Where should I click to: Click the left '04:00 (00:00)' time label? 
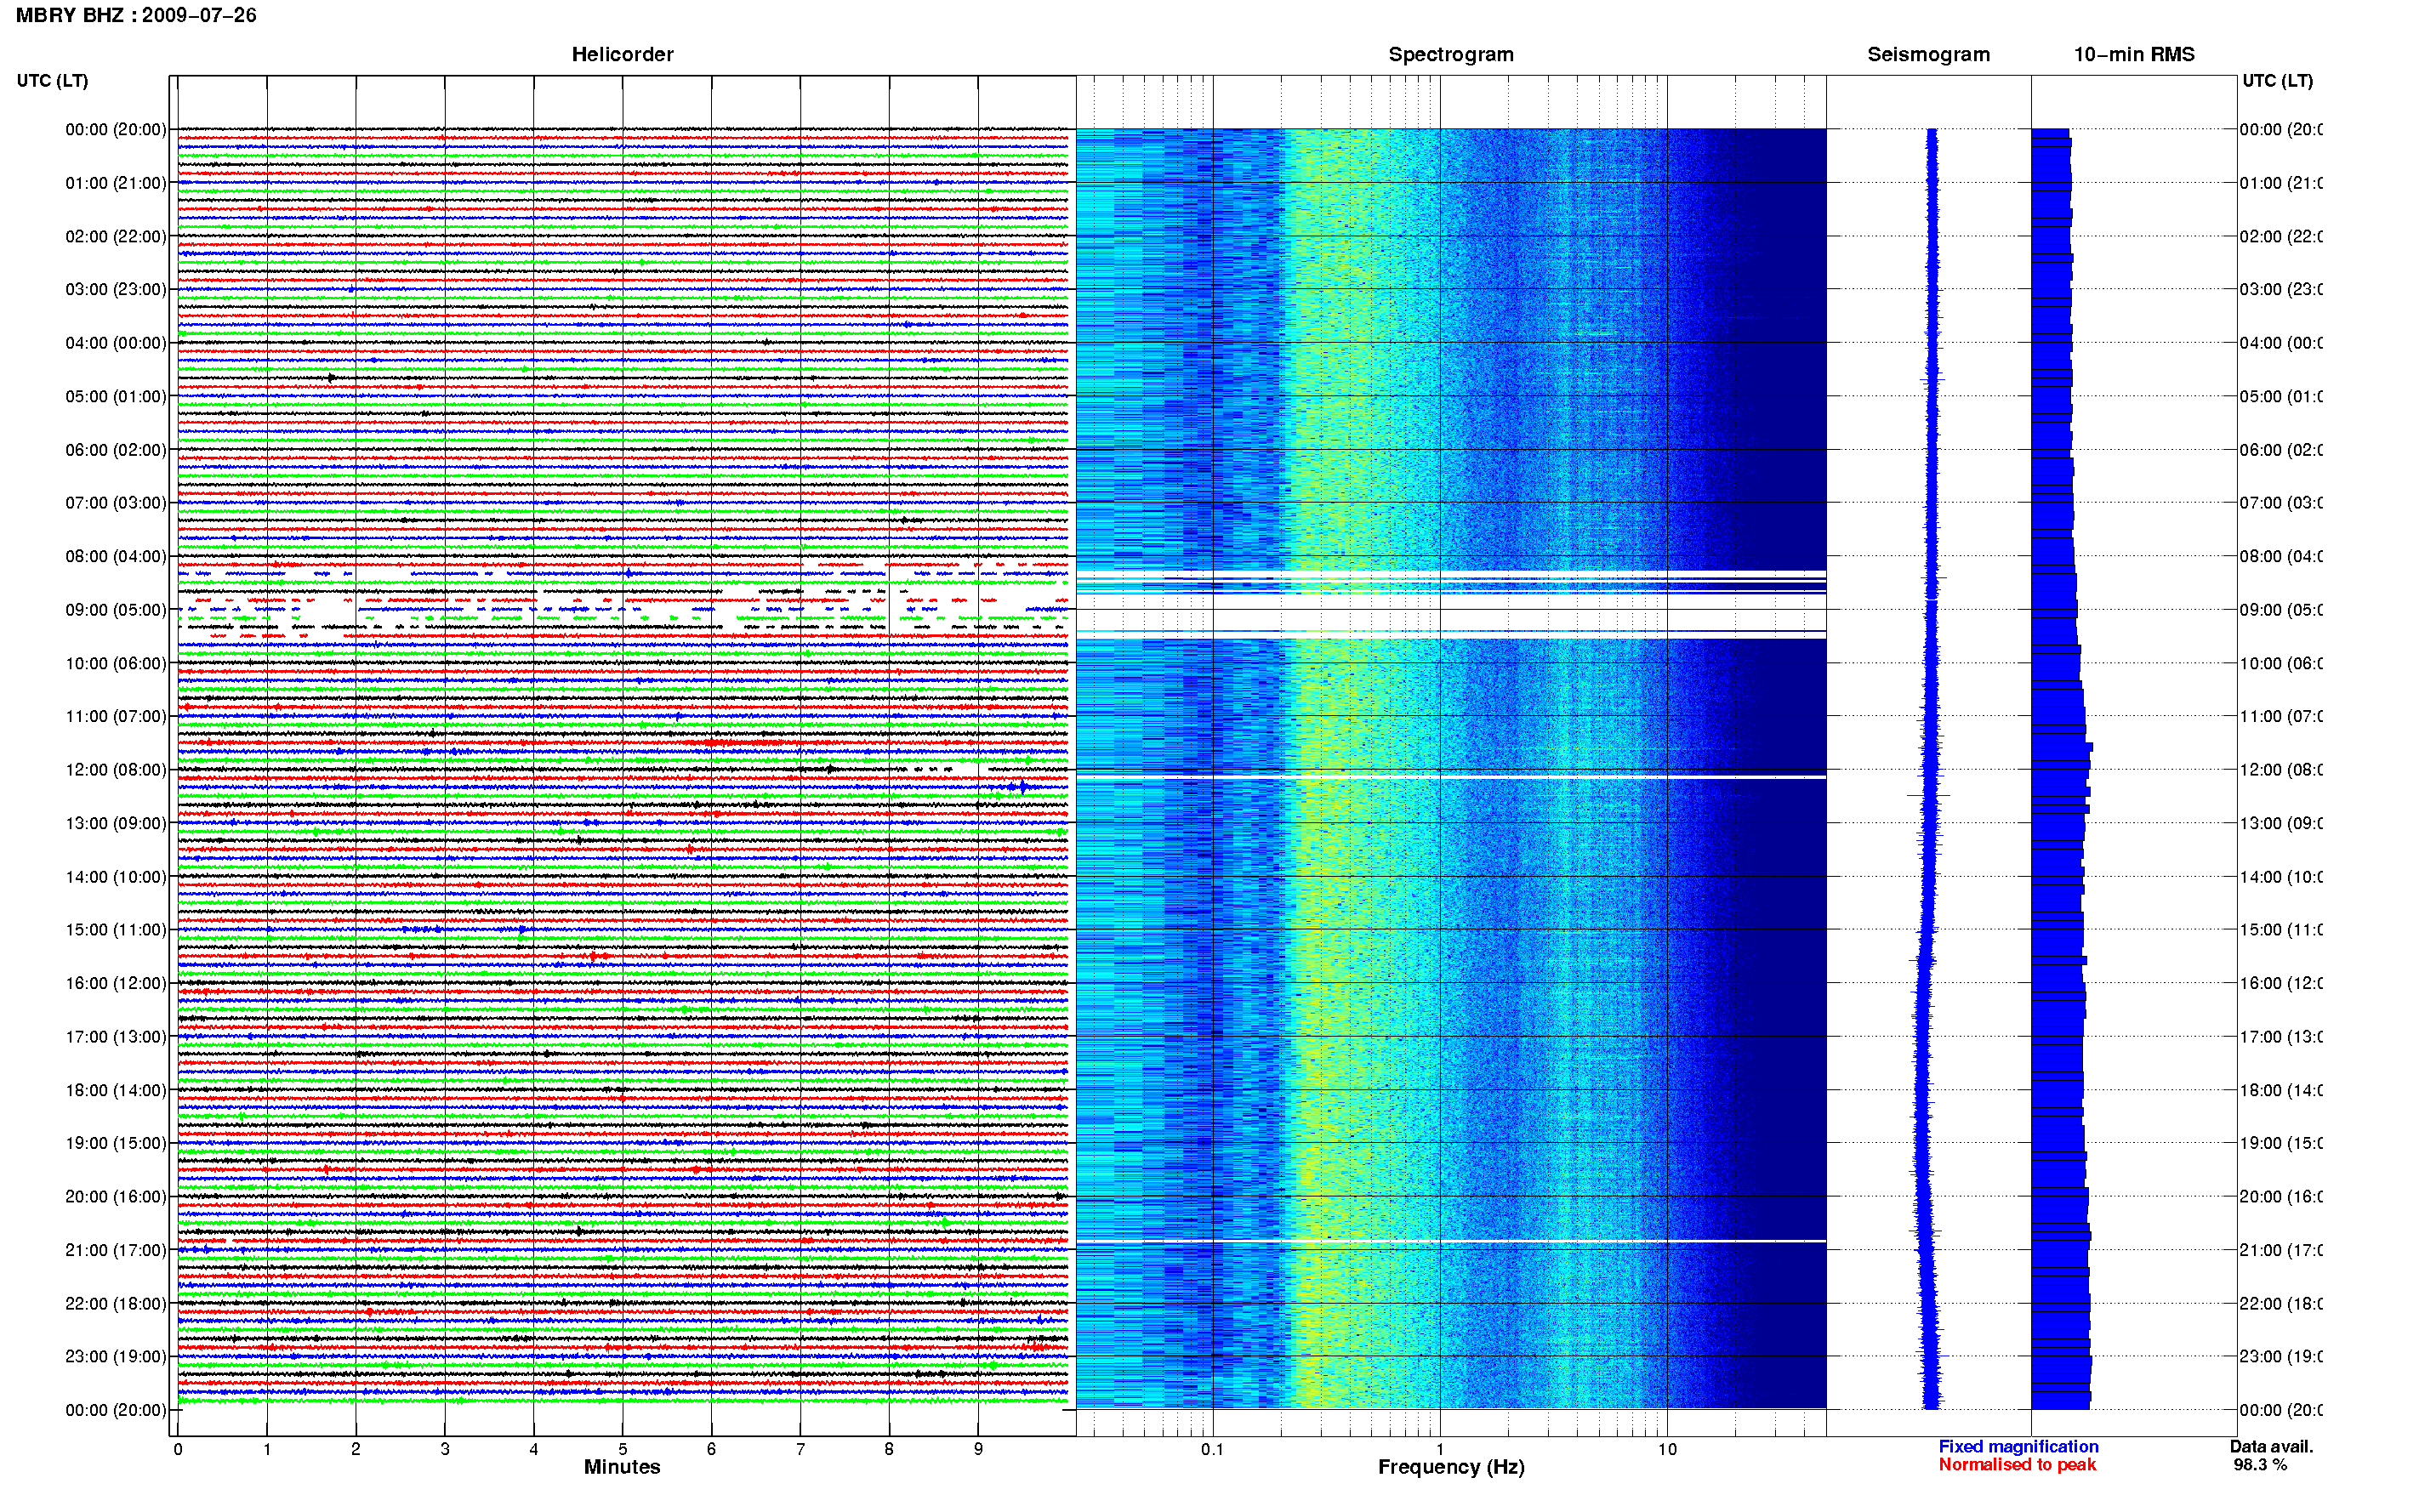point(116,343)
